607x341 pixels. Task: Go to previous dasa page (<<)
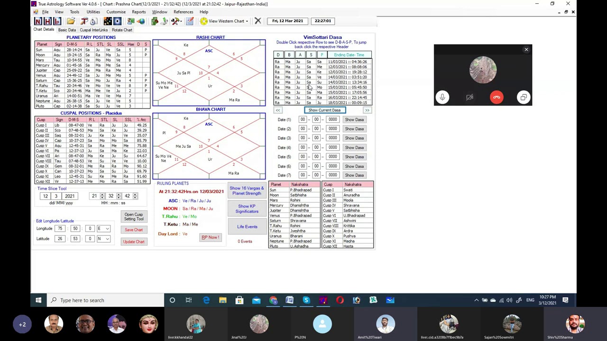click(278, 110)
